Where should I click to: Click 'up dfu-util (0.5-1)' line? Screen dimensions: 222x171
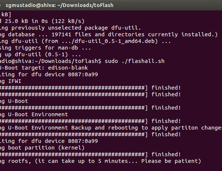click(40, 54)
